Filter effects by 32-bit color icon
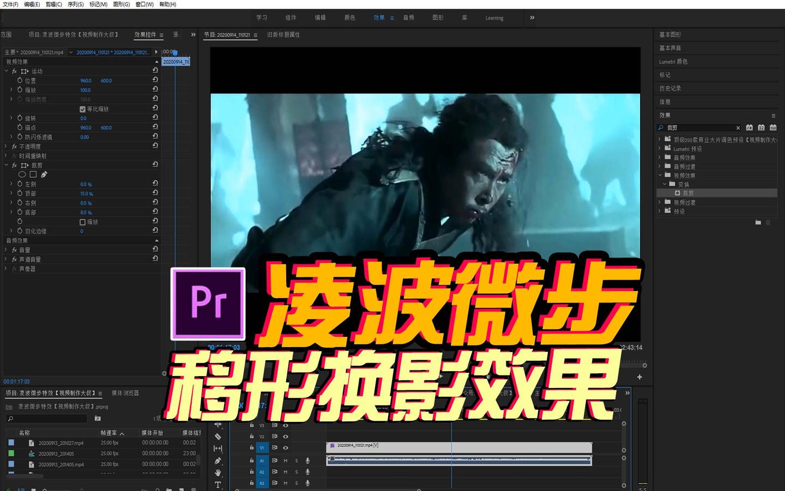The image size is (785, 491). (x=761, y=128)
